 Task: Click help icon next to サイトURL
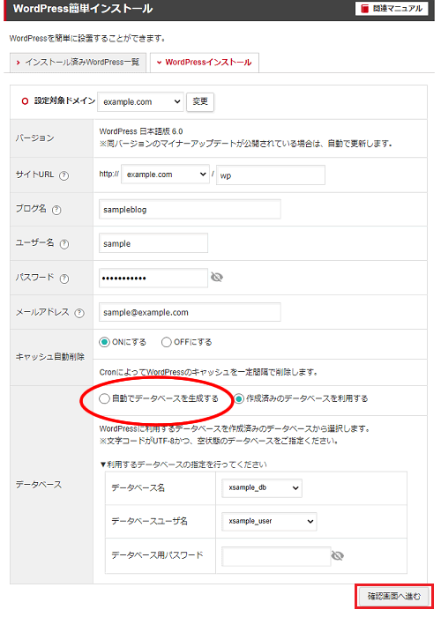[x=64, y=175]
